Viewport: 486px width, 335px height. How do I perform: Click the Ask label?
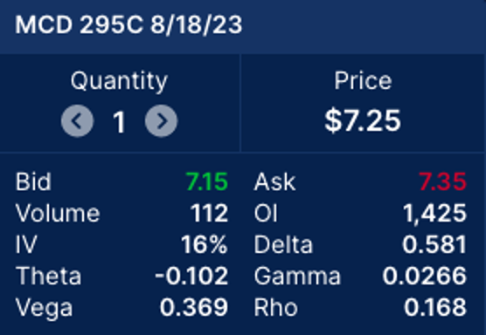[274, 181]
